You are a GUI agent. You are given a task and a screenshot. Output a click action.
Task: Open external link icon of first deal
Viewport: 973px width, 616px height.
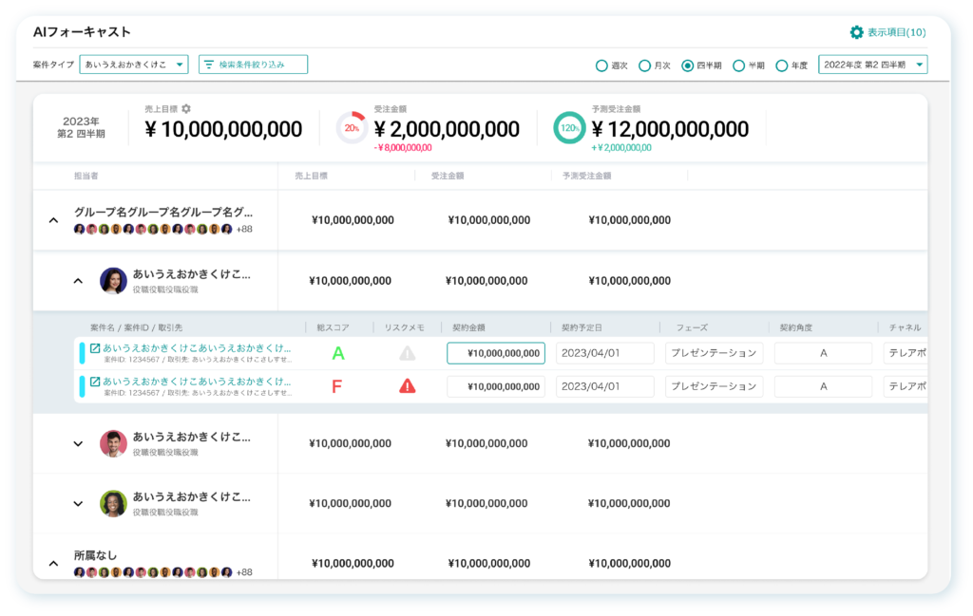tap(95, 348)
